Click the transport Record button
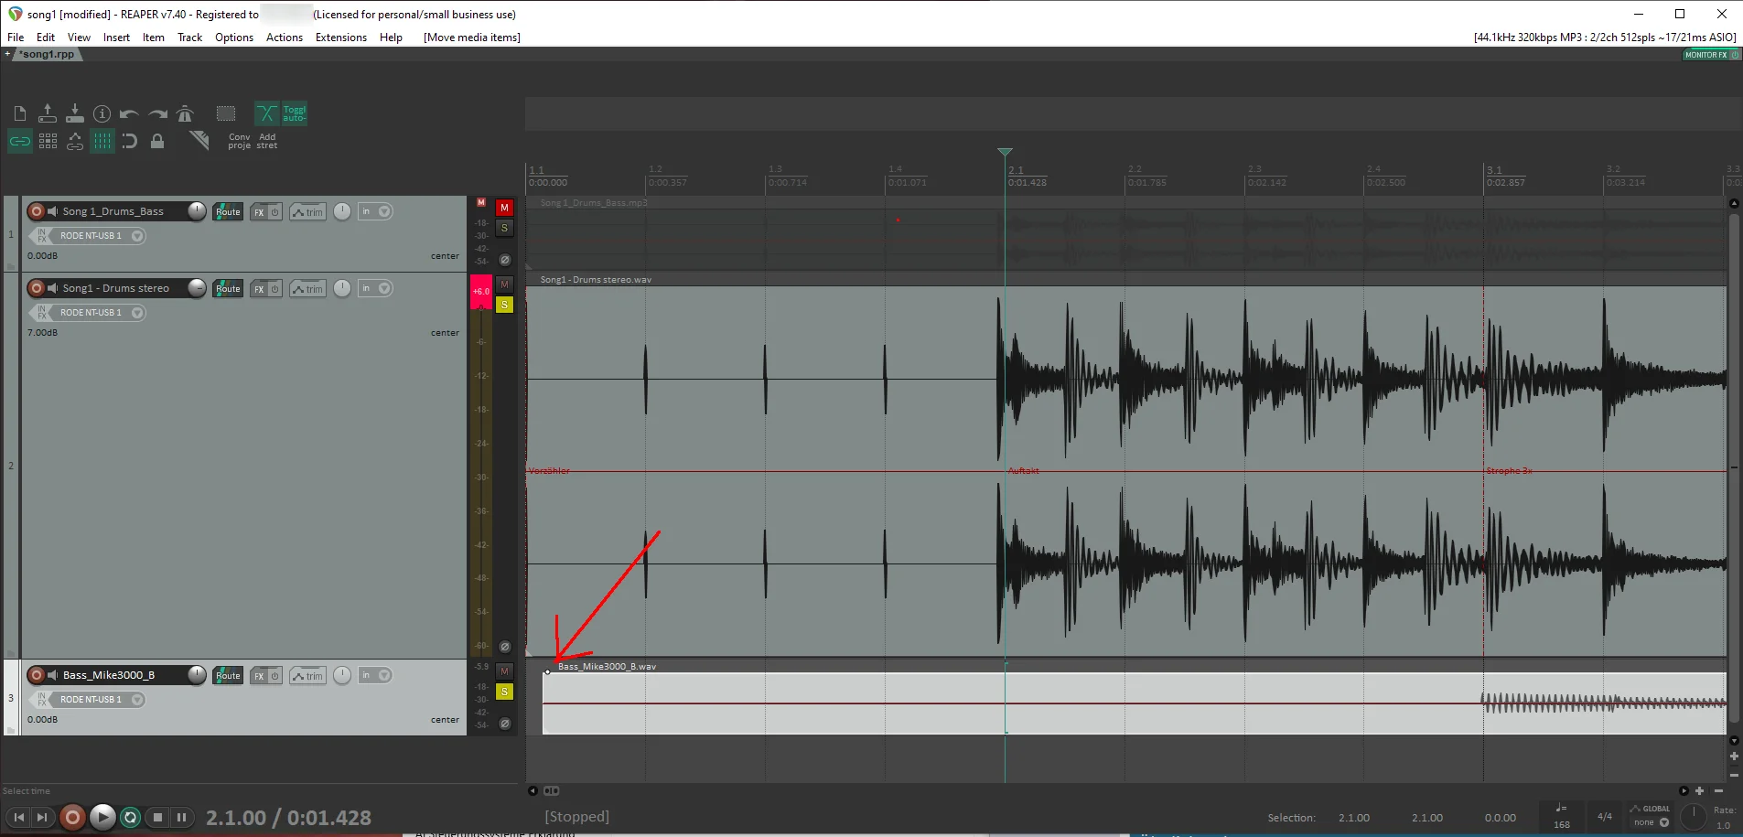This screenshot has height=837, width=1743. pos(72,817)
